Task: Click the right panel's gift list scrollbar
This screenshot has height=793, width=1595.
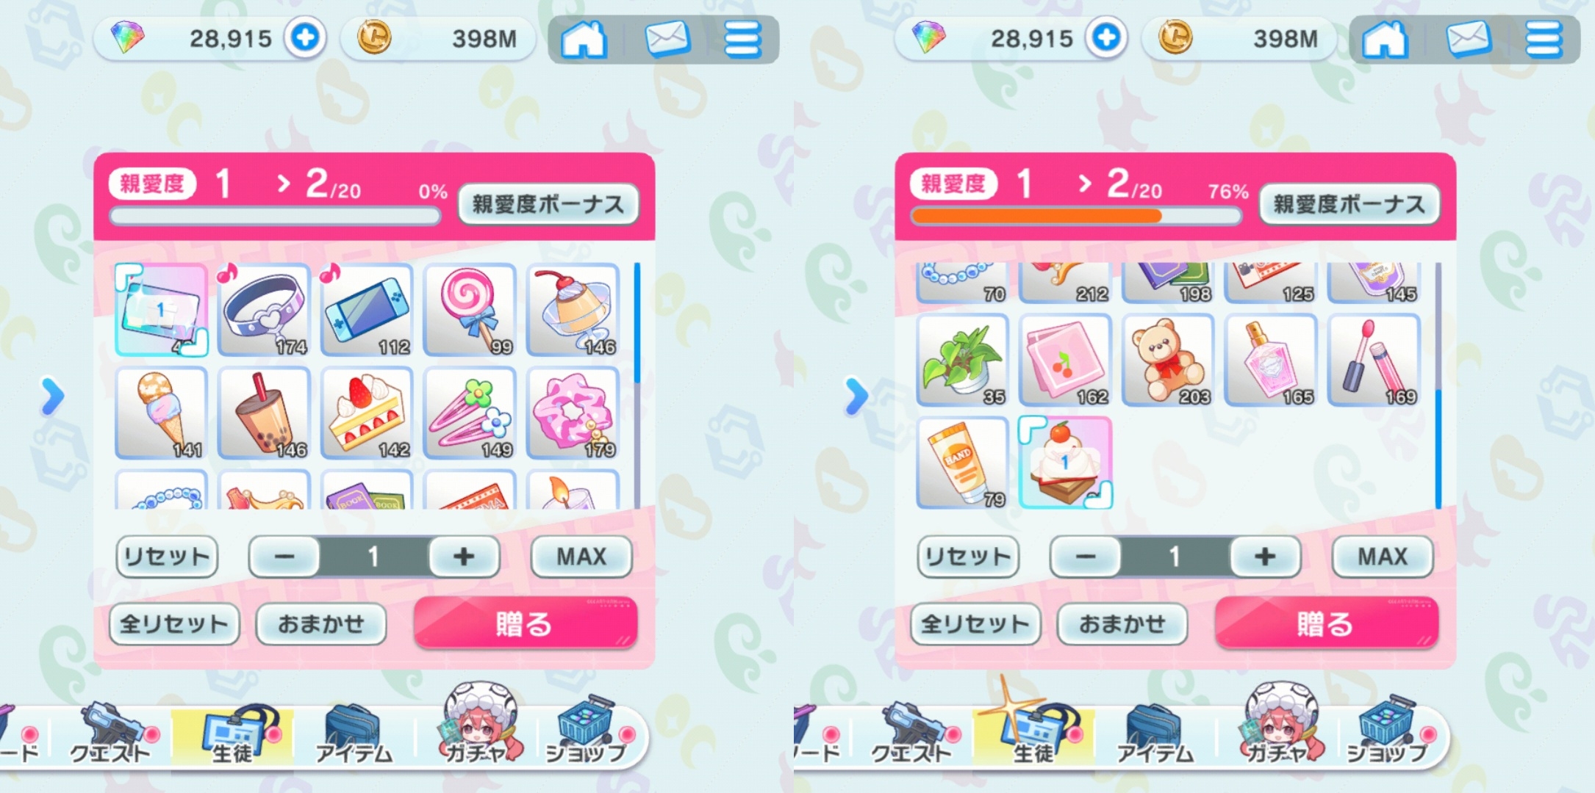Action: click(1438, 385)
